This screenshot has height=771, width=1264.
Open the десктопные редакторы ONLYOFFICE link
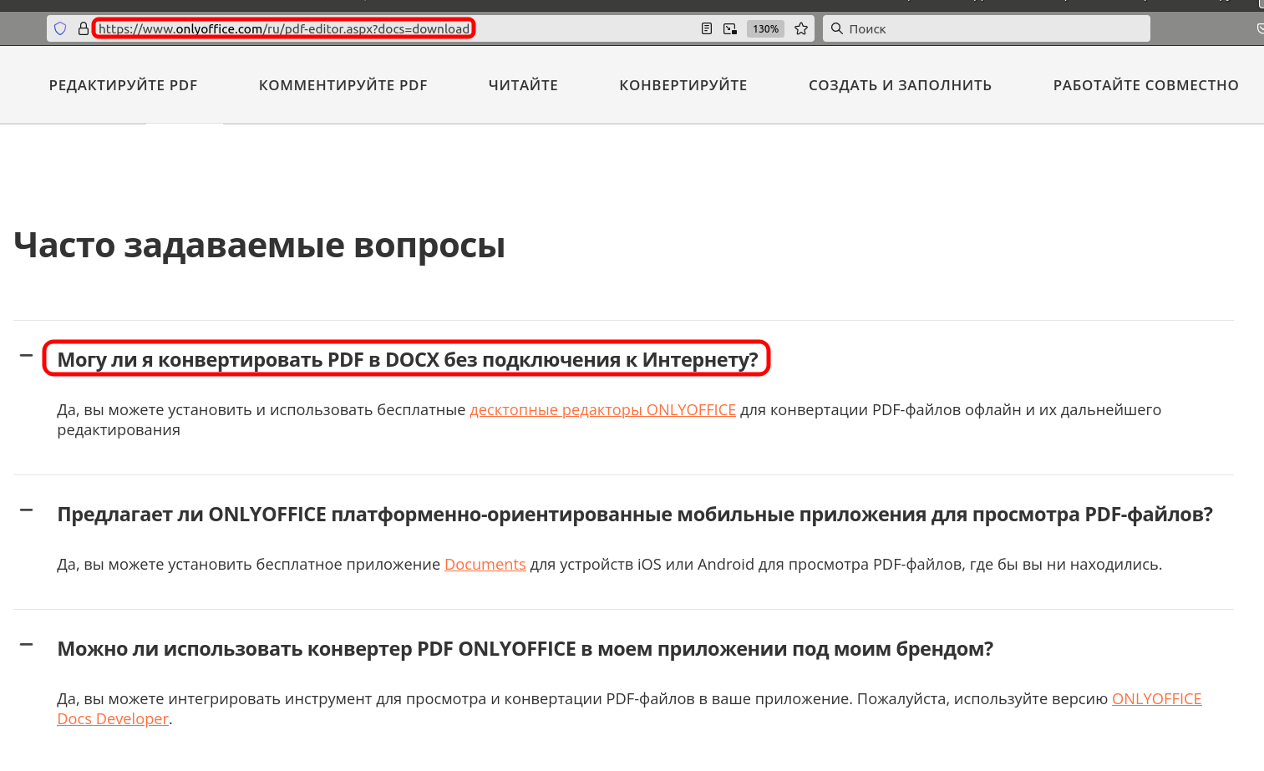tap(602, 410)
